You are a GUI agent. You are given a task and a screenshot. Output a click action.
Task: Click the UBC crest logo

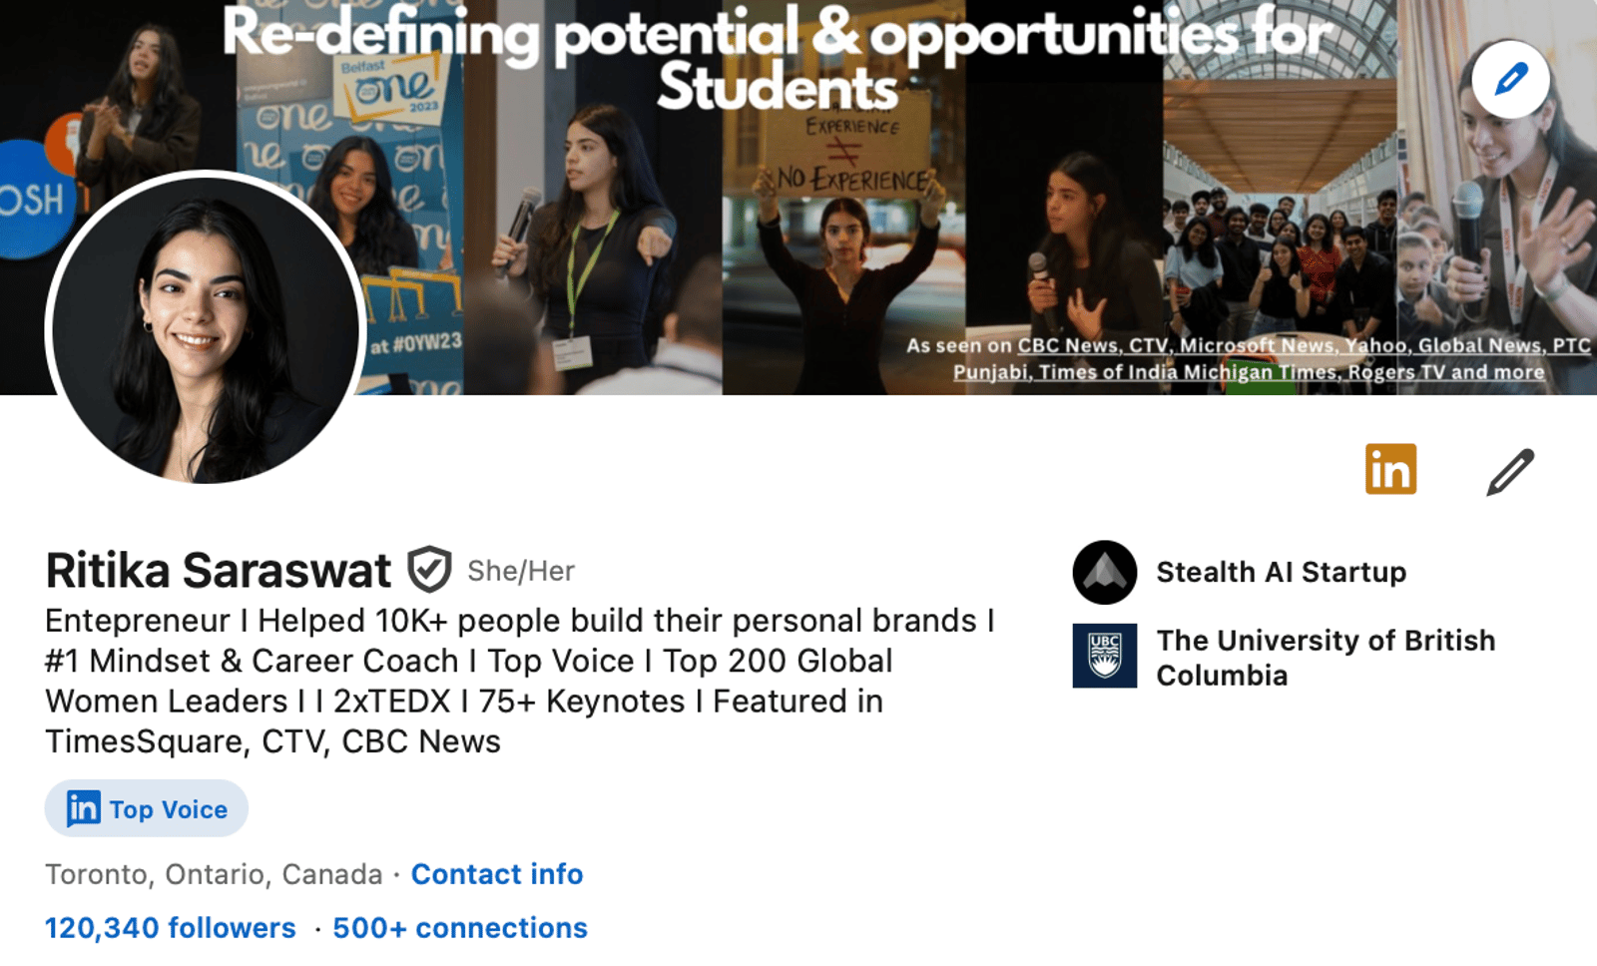pyautogui.click(x=1104, y=656)
